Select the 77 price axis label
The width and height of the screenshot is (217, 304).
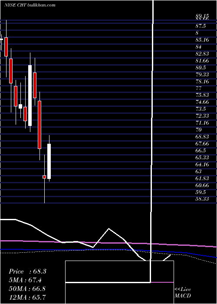[x=199, y=89]
